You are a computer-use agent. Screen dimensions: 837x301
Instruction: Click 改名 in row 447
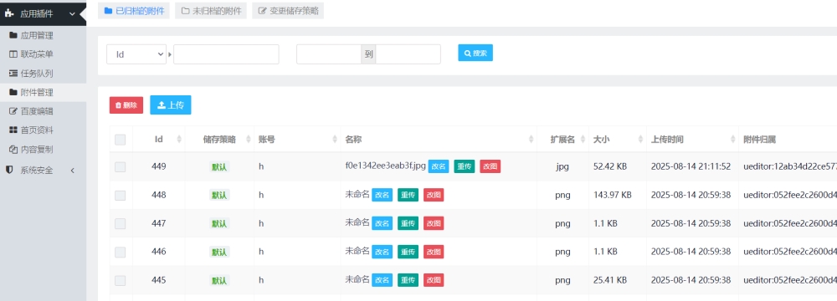coord(383,223)
